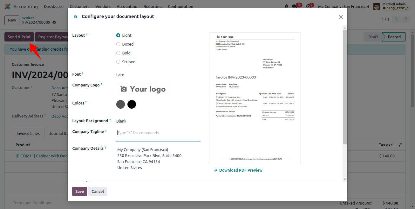Click the help mark next to Company Tagline
The height and width of the screenshot is (209, 415).
pyautogui.click(x=106, y=130)
